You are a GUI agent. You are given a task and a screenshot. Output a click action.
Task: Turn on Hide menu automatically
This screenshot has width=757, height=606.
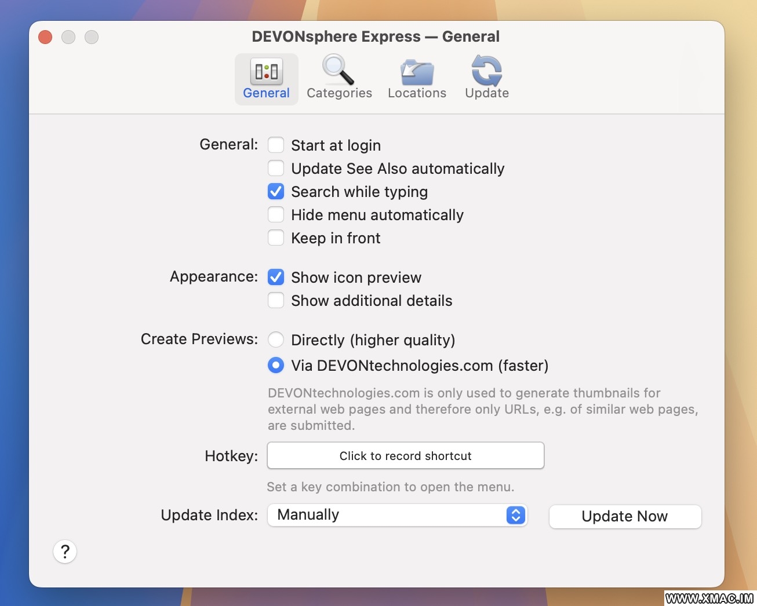[x=276, y=214]
